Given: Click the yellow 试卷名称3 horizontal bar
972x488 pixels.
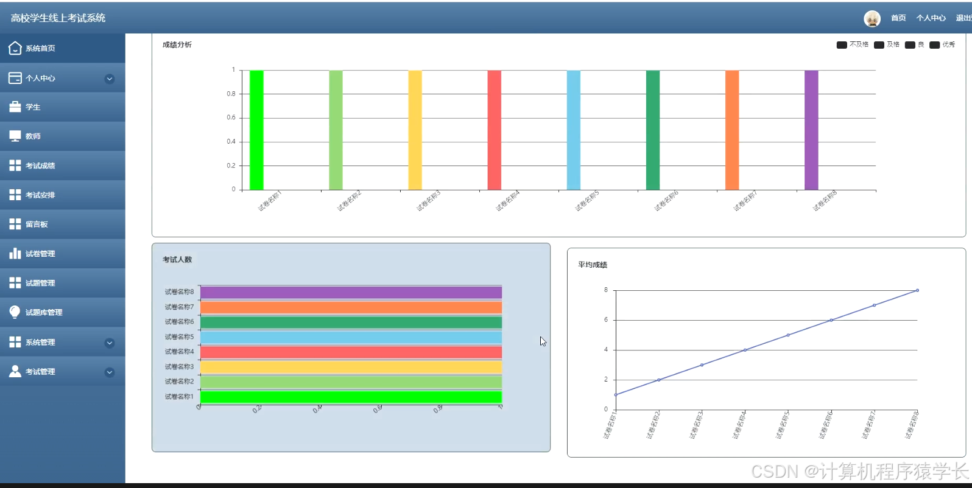Looking at the screenshot, I should [351, 367].
